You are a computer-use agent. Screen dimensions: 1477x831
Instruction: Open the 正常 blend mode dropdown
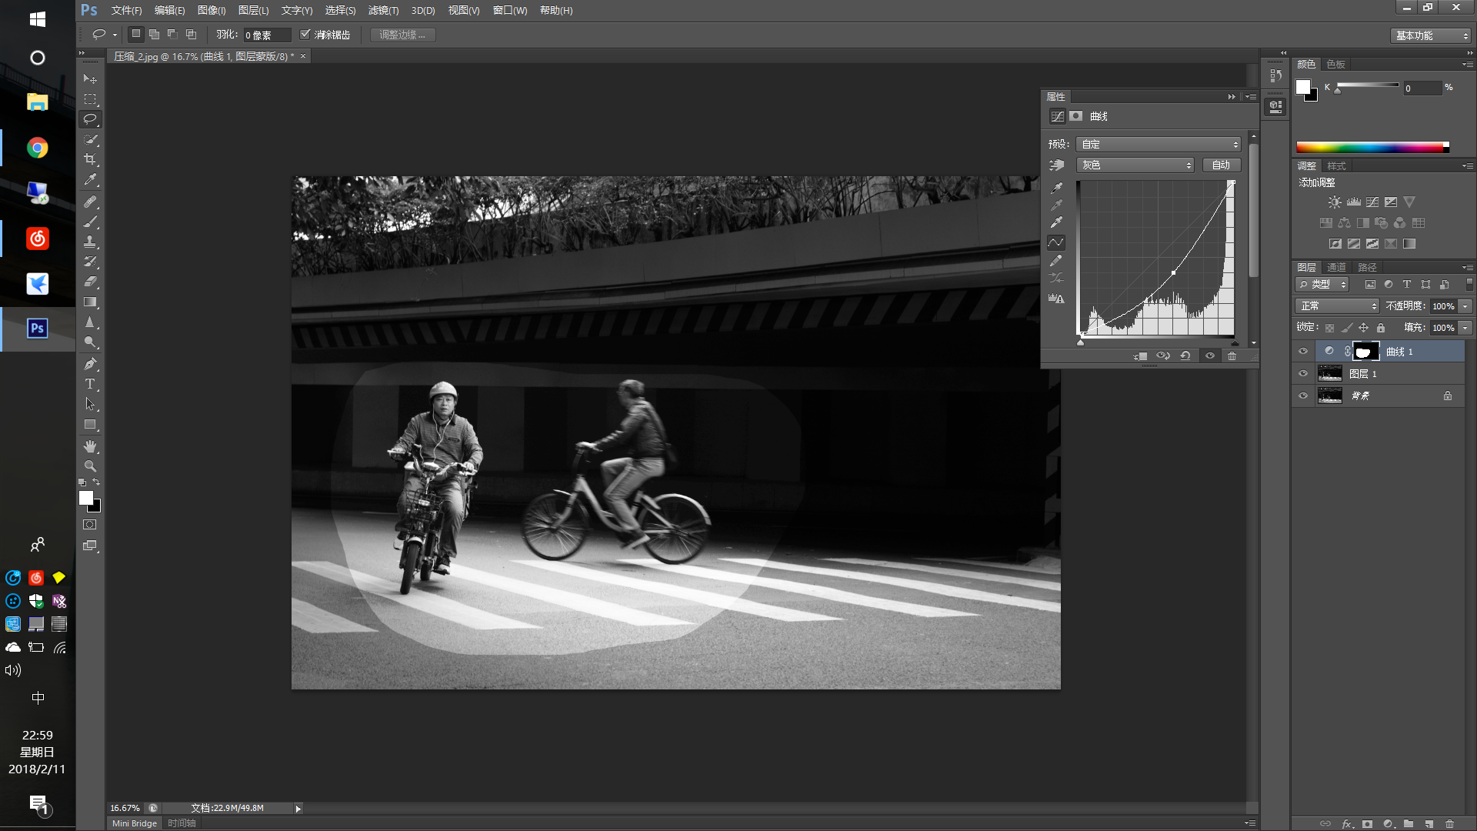(x=1338, y=306)
